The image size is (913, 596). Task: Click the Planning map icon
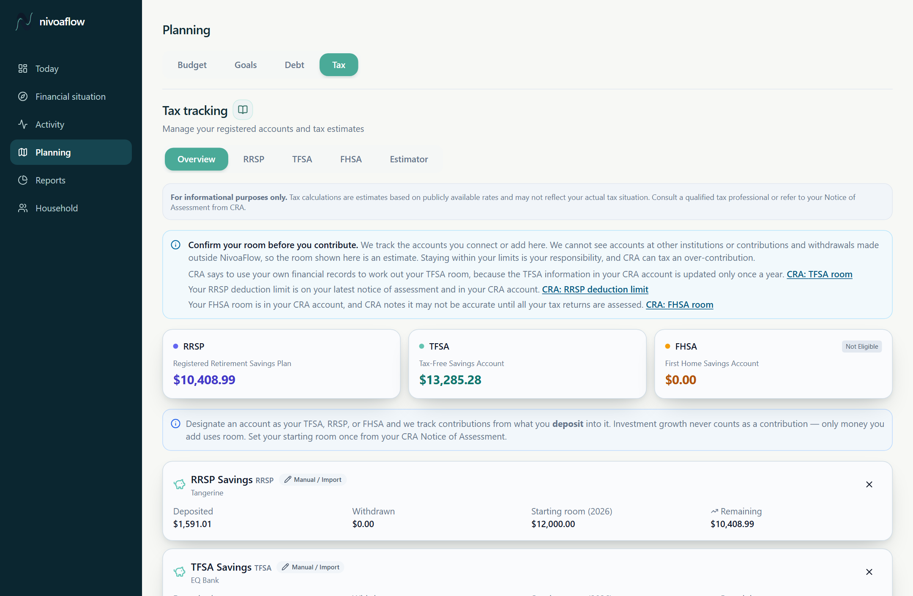point(23,152)
